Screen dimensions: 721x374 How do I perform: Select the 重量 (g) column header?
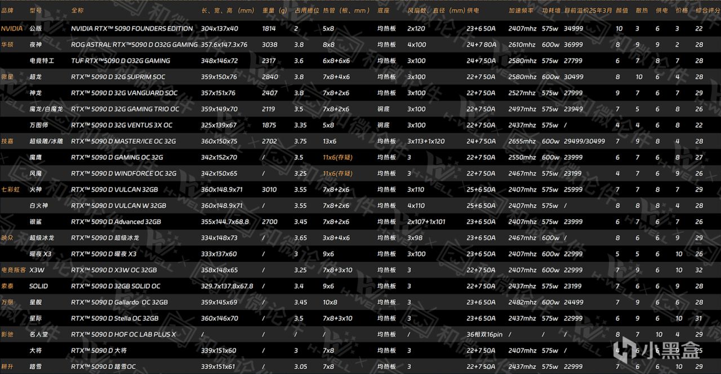coord(274,11)
